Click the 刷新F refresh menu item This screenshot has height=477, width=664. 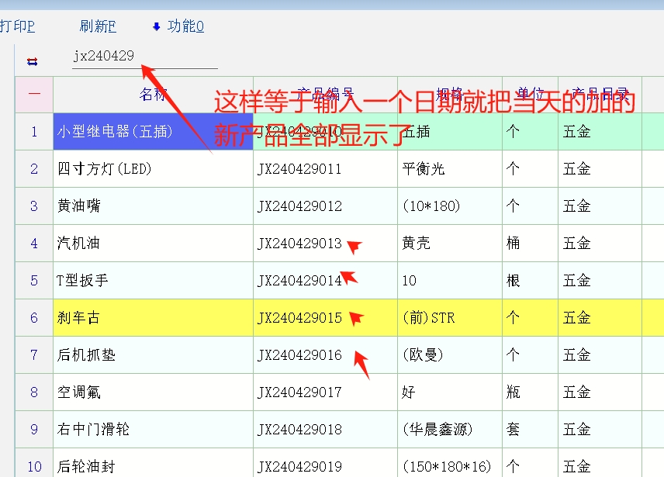pos(98,26)
